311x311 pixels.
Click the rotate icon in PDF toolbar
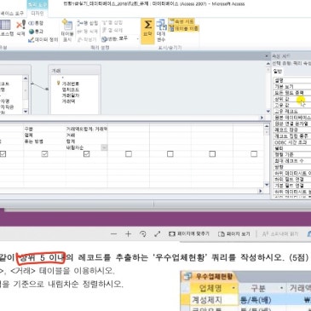[x=143, y=234]
